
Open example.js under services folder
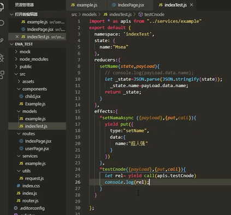37,163
